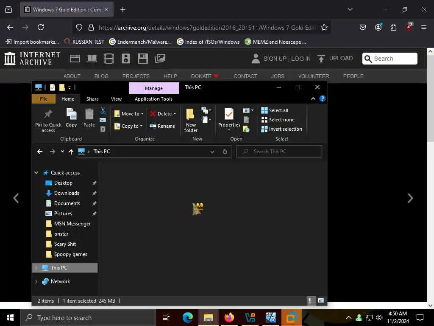This screenshot has height=326, width=434.
Task: Click the Manage contextual tab header
Action: 154,88
